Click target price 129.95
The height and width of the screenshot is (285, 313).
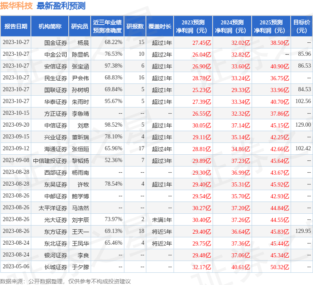tap(303, 231)
